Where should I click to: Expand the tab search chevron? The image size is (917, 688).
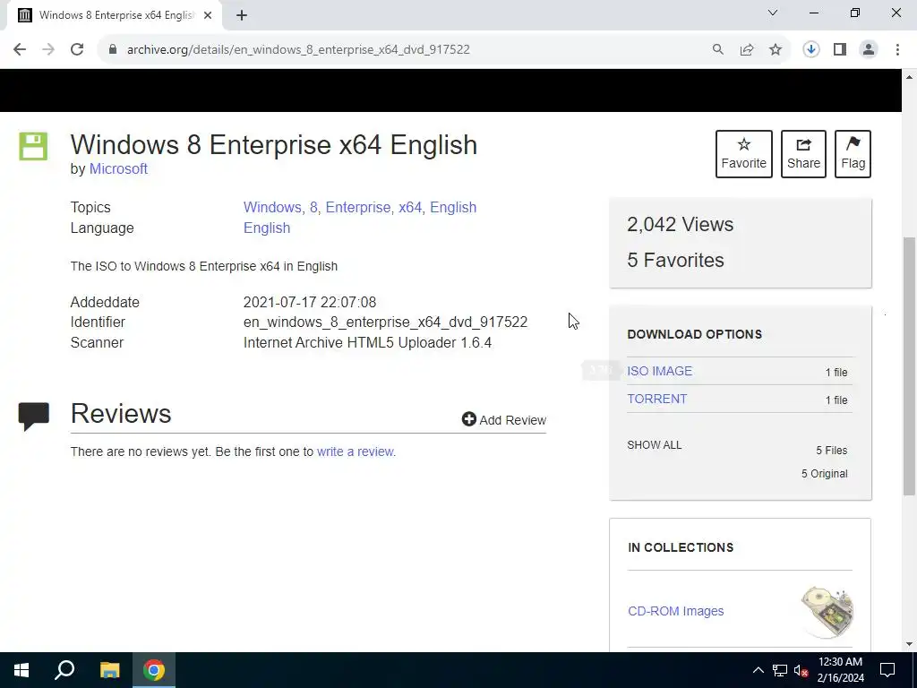[x=773, y=13]
